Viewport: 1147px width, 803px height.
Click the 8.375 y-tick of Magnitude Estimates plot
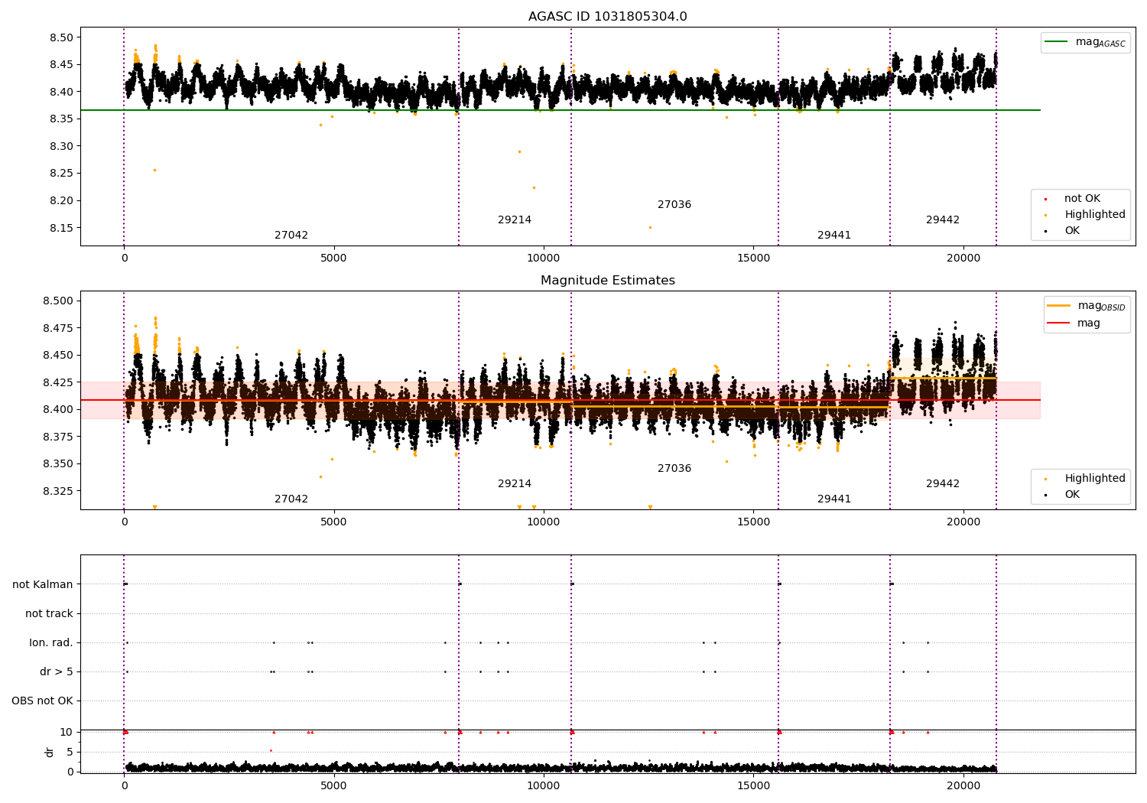pyautogui.click(x=57, y=437)
